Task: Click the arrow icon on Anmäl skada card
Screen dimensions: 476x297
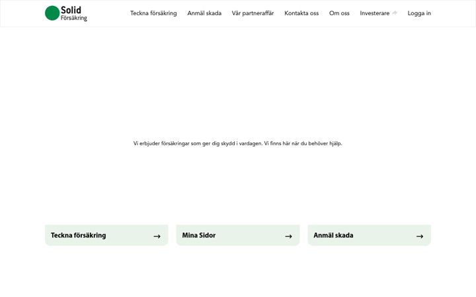Action: coord(420,236)
